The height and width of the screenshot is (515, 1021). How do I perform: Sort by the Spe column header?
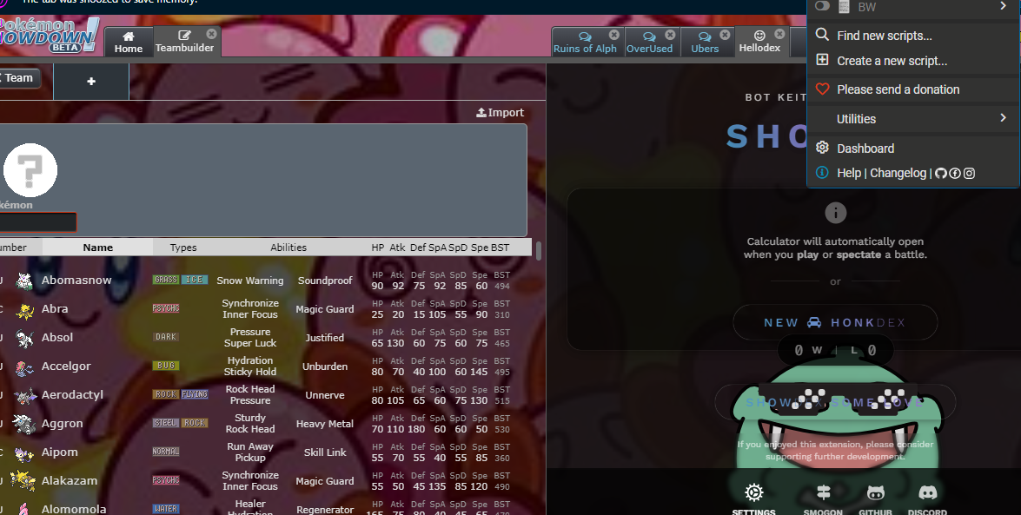480,248
